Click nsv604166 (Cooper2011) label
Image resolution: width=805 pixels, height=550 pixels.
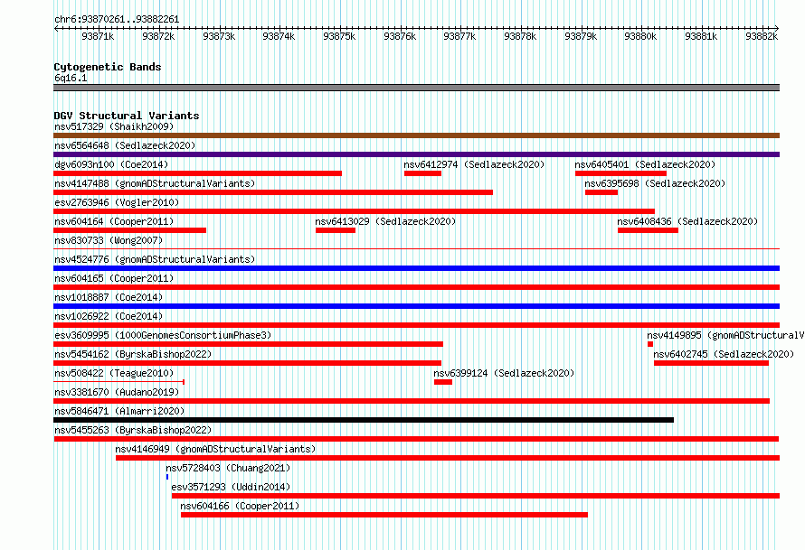coord(240,506)
